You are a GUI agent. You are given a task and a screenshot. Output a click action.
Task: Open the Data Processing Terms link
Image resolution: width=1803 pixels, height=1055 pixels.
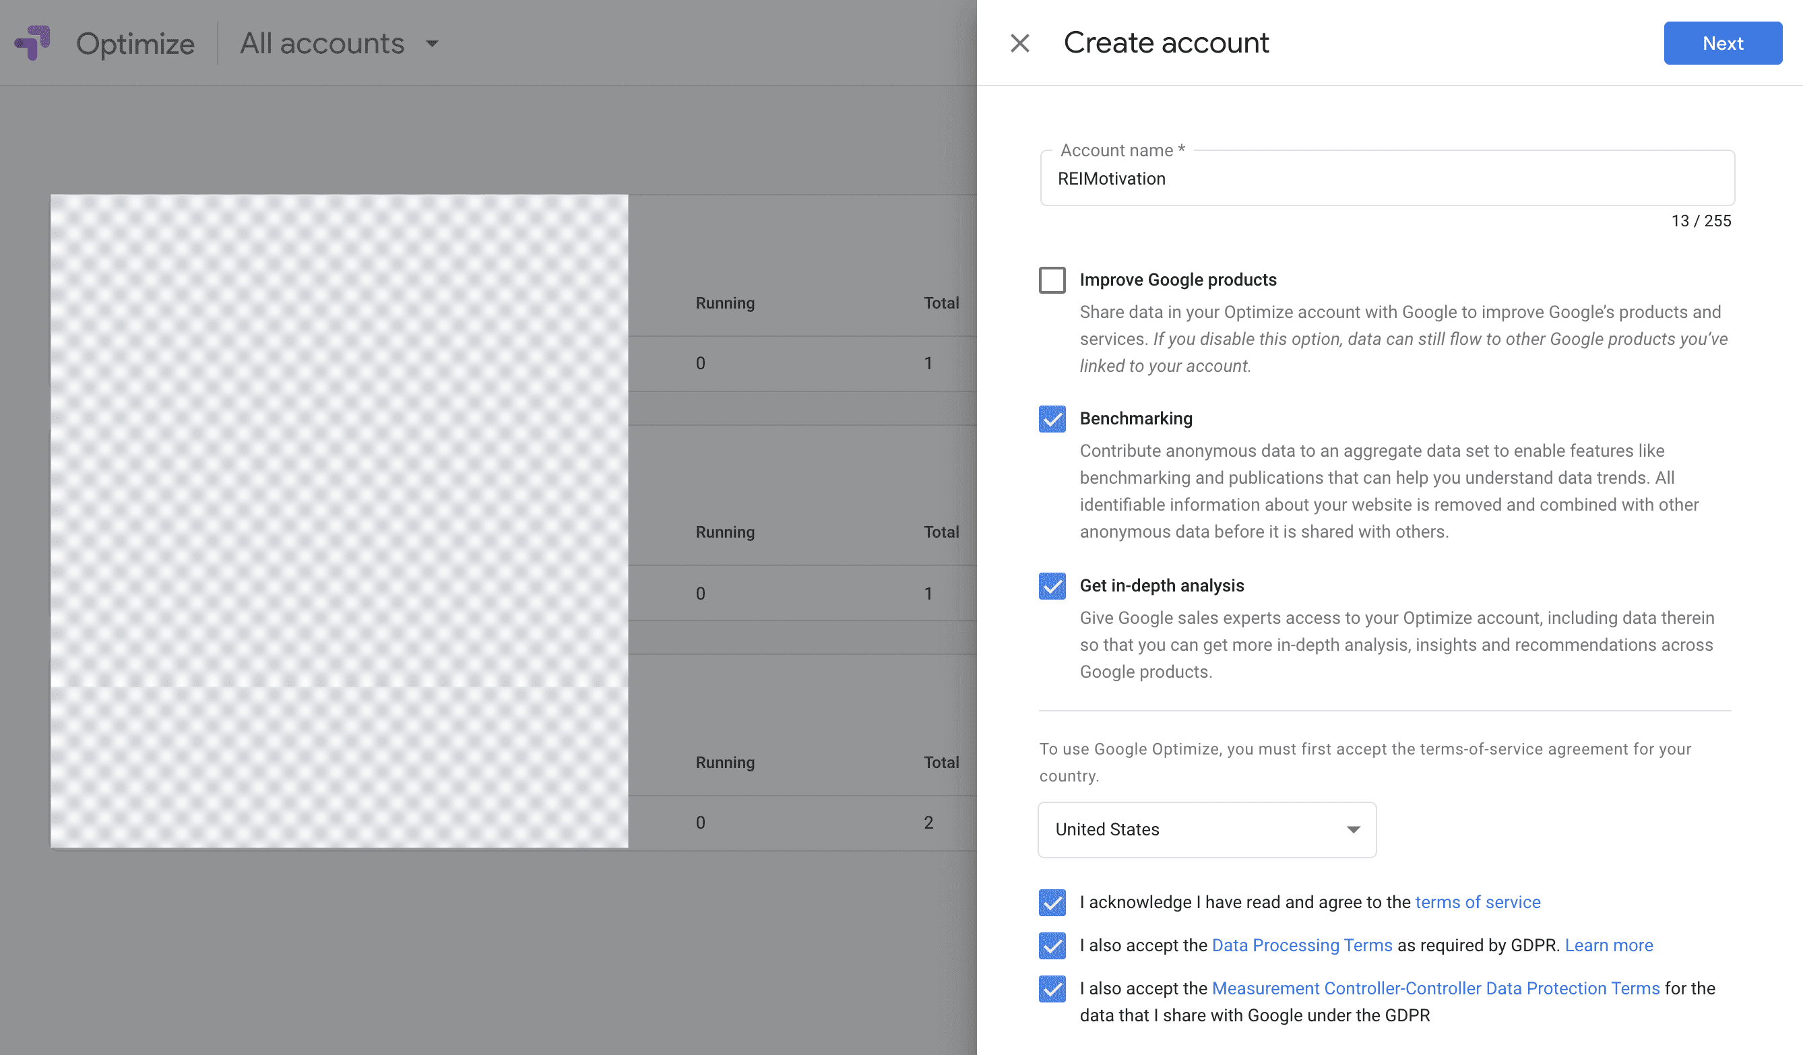pos(1302,946)
